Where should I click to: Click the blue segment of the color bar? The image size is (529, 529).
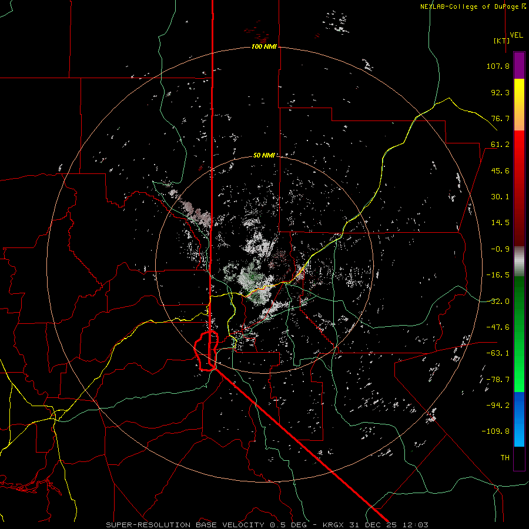(x=519, y=419)
